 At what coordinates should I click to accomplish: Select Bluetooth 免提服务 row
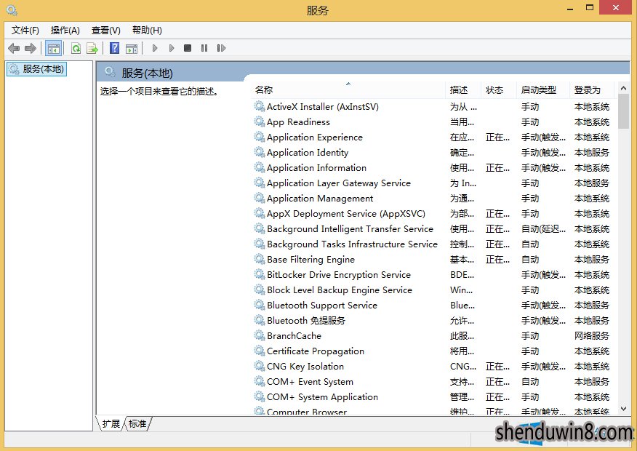(431, 320)
